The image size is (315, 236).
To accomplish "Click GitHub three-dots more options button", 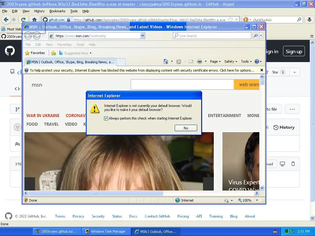I will point(292,109).
